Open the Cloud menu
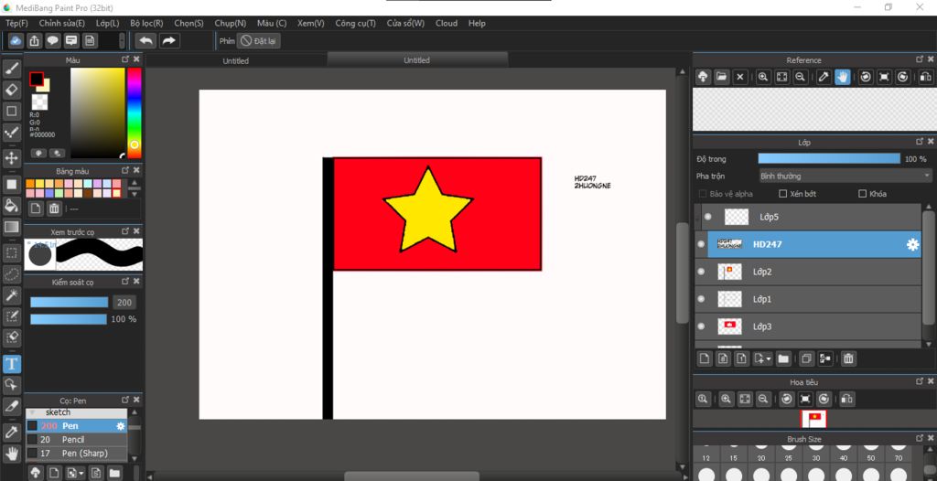The image size is (937, 481). 447,23
